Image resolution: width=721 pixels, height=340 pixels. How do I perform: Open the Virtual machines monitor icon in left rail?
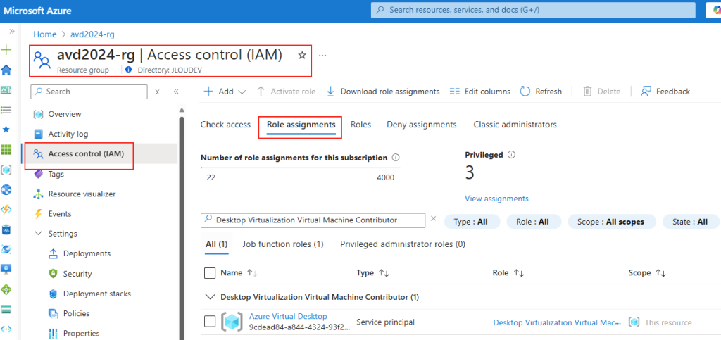coord(6,269)
